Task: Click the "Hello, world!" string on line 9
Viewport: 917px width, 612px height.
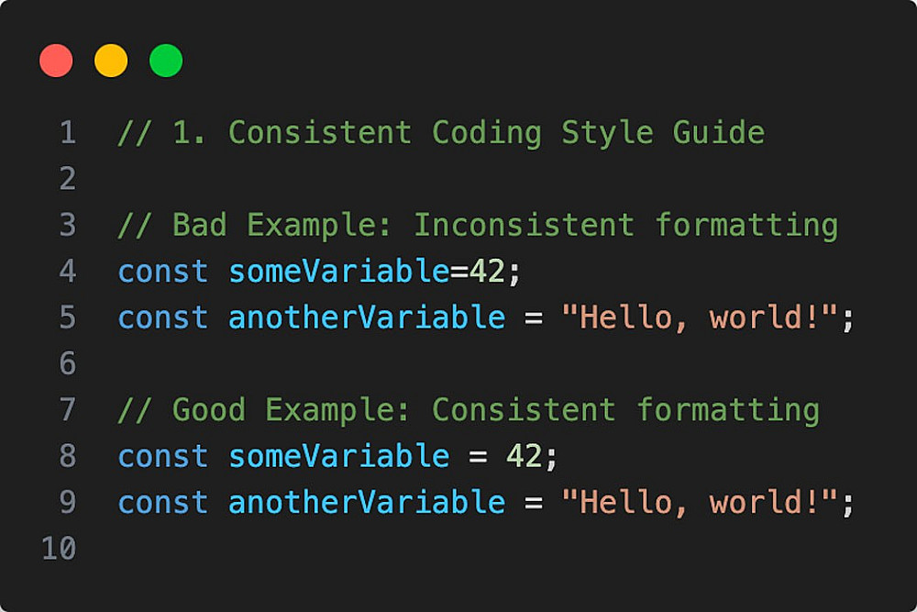Action: coord(700,503)
